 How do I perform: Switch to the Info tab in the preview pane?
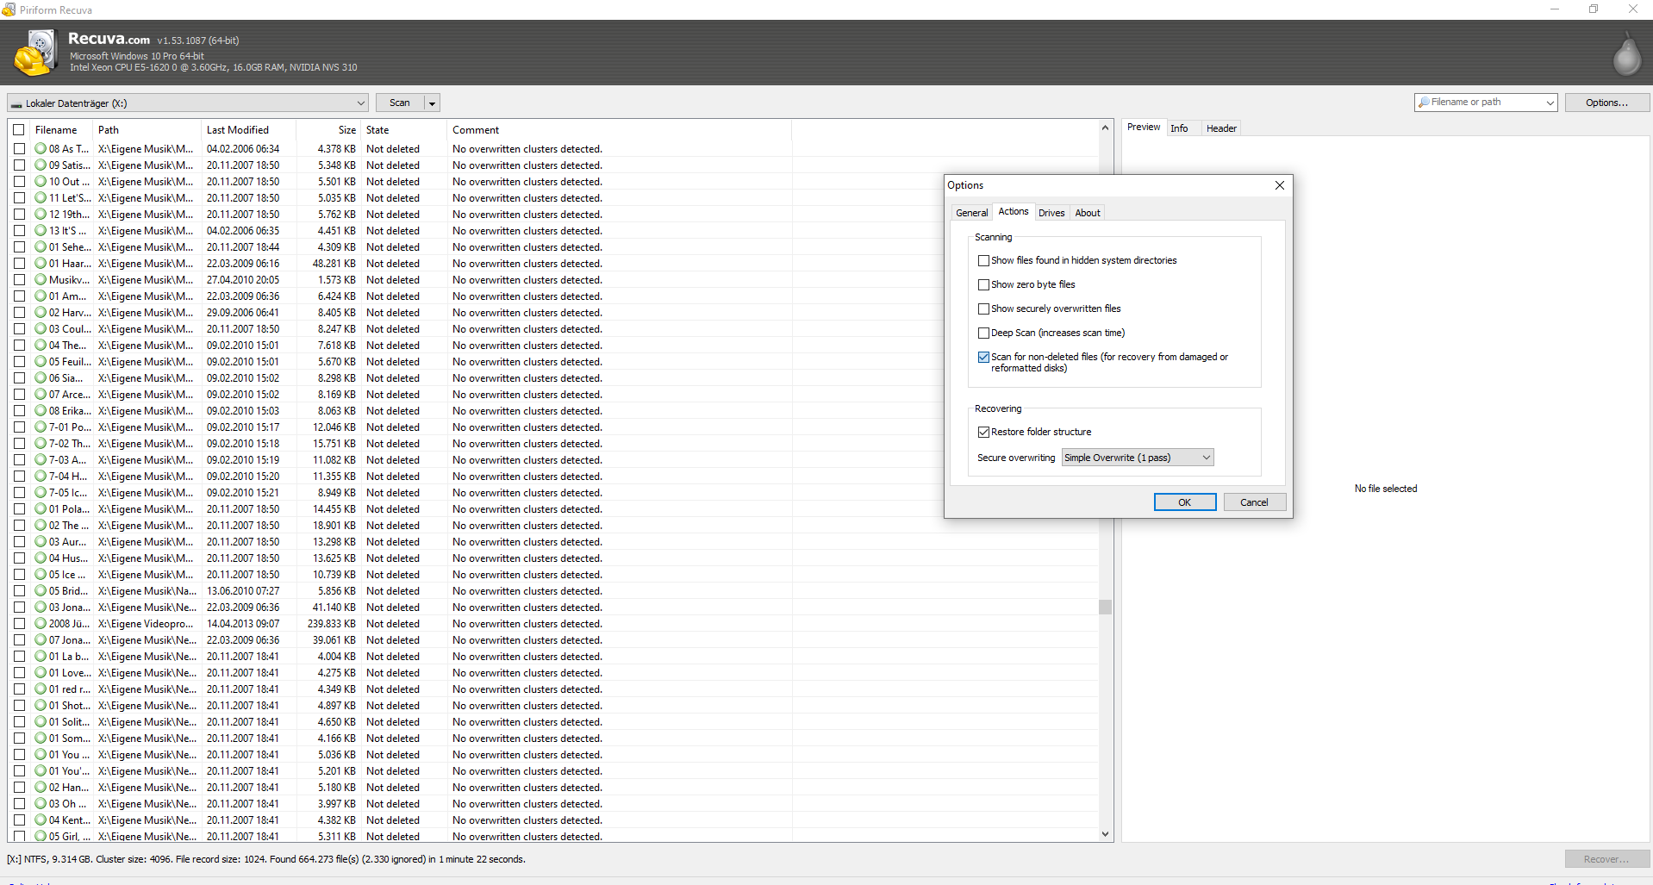click(1179, 128)
